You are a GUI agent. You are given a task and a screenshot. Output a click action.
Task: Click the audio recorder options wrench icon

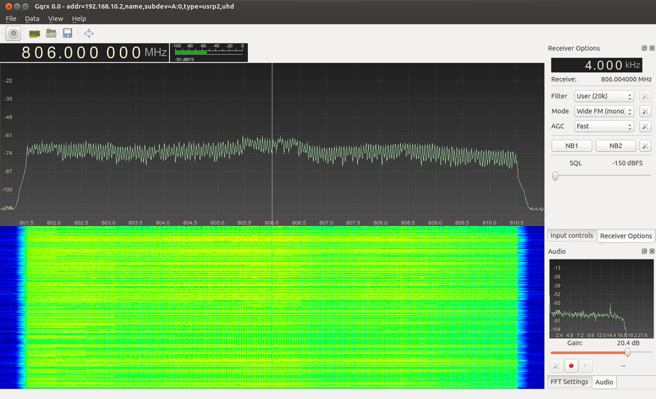tap(555, 365)
